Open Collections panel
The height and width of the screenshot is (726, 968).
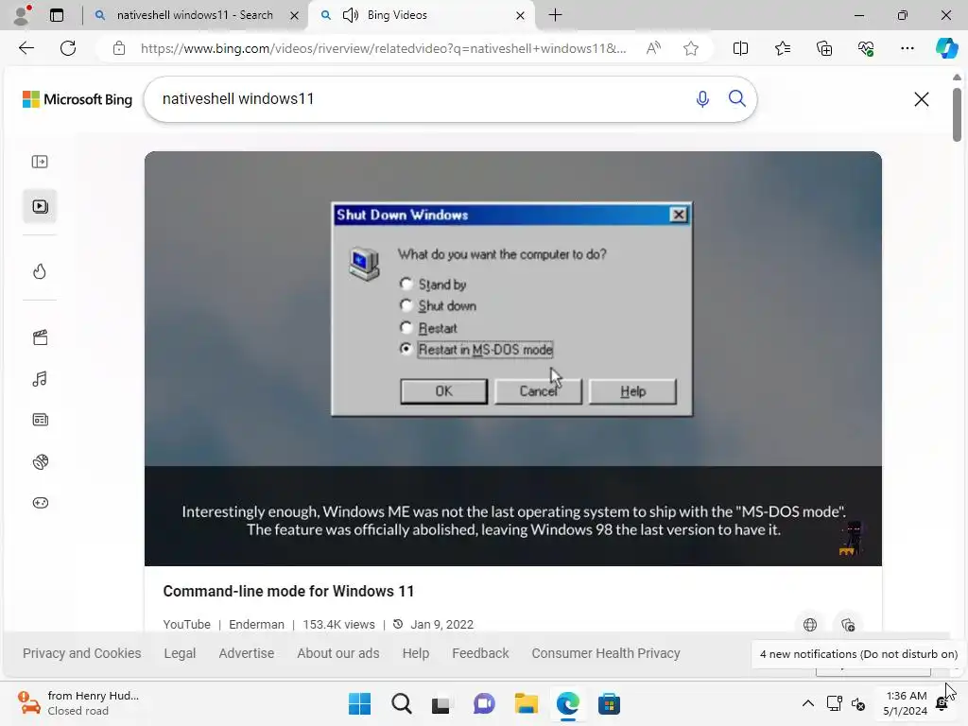(824, 48)
